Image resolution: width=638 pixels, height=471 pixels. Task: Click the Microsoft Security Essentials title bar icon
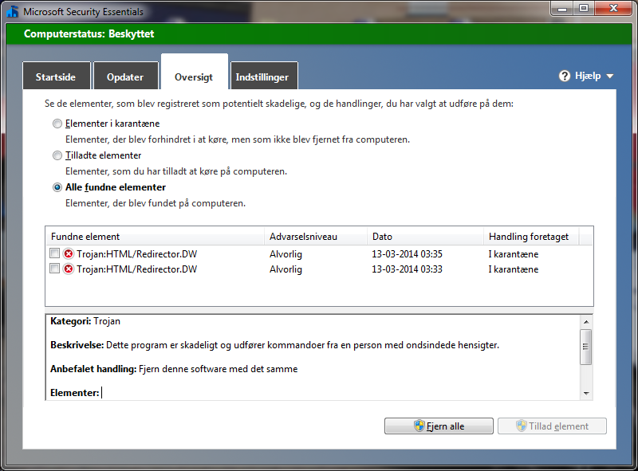pyautogui.click(x=12, y=12)
